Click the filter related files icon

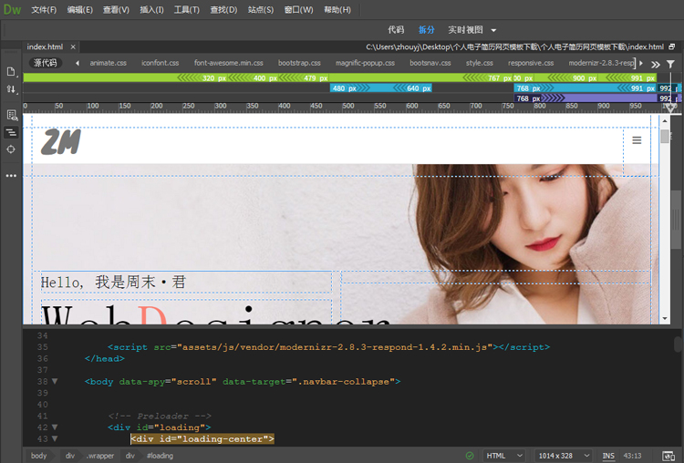[x=670, y=64]
